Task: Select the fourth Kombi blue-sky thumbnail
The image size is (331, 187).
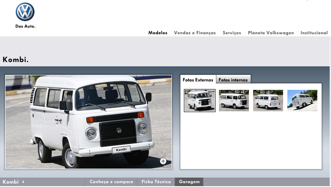Action: (302, 101)
